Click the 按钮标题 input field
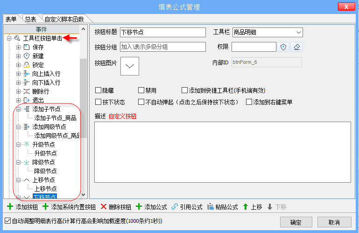 point(163,33)
